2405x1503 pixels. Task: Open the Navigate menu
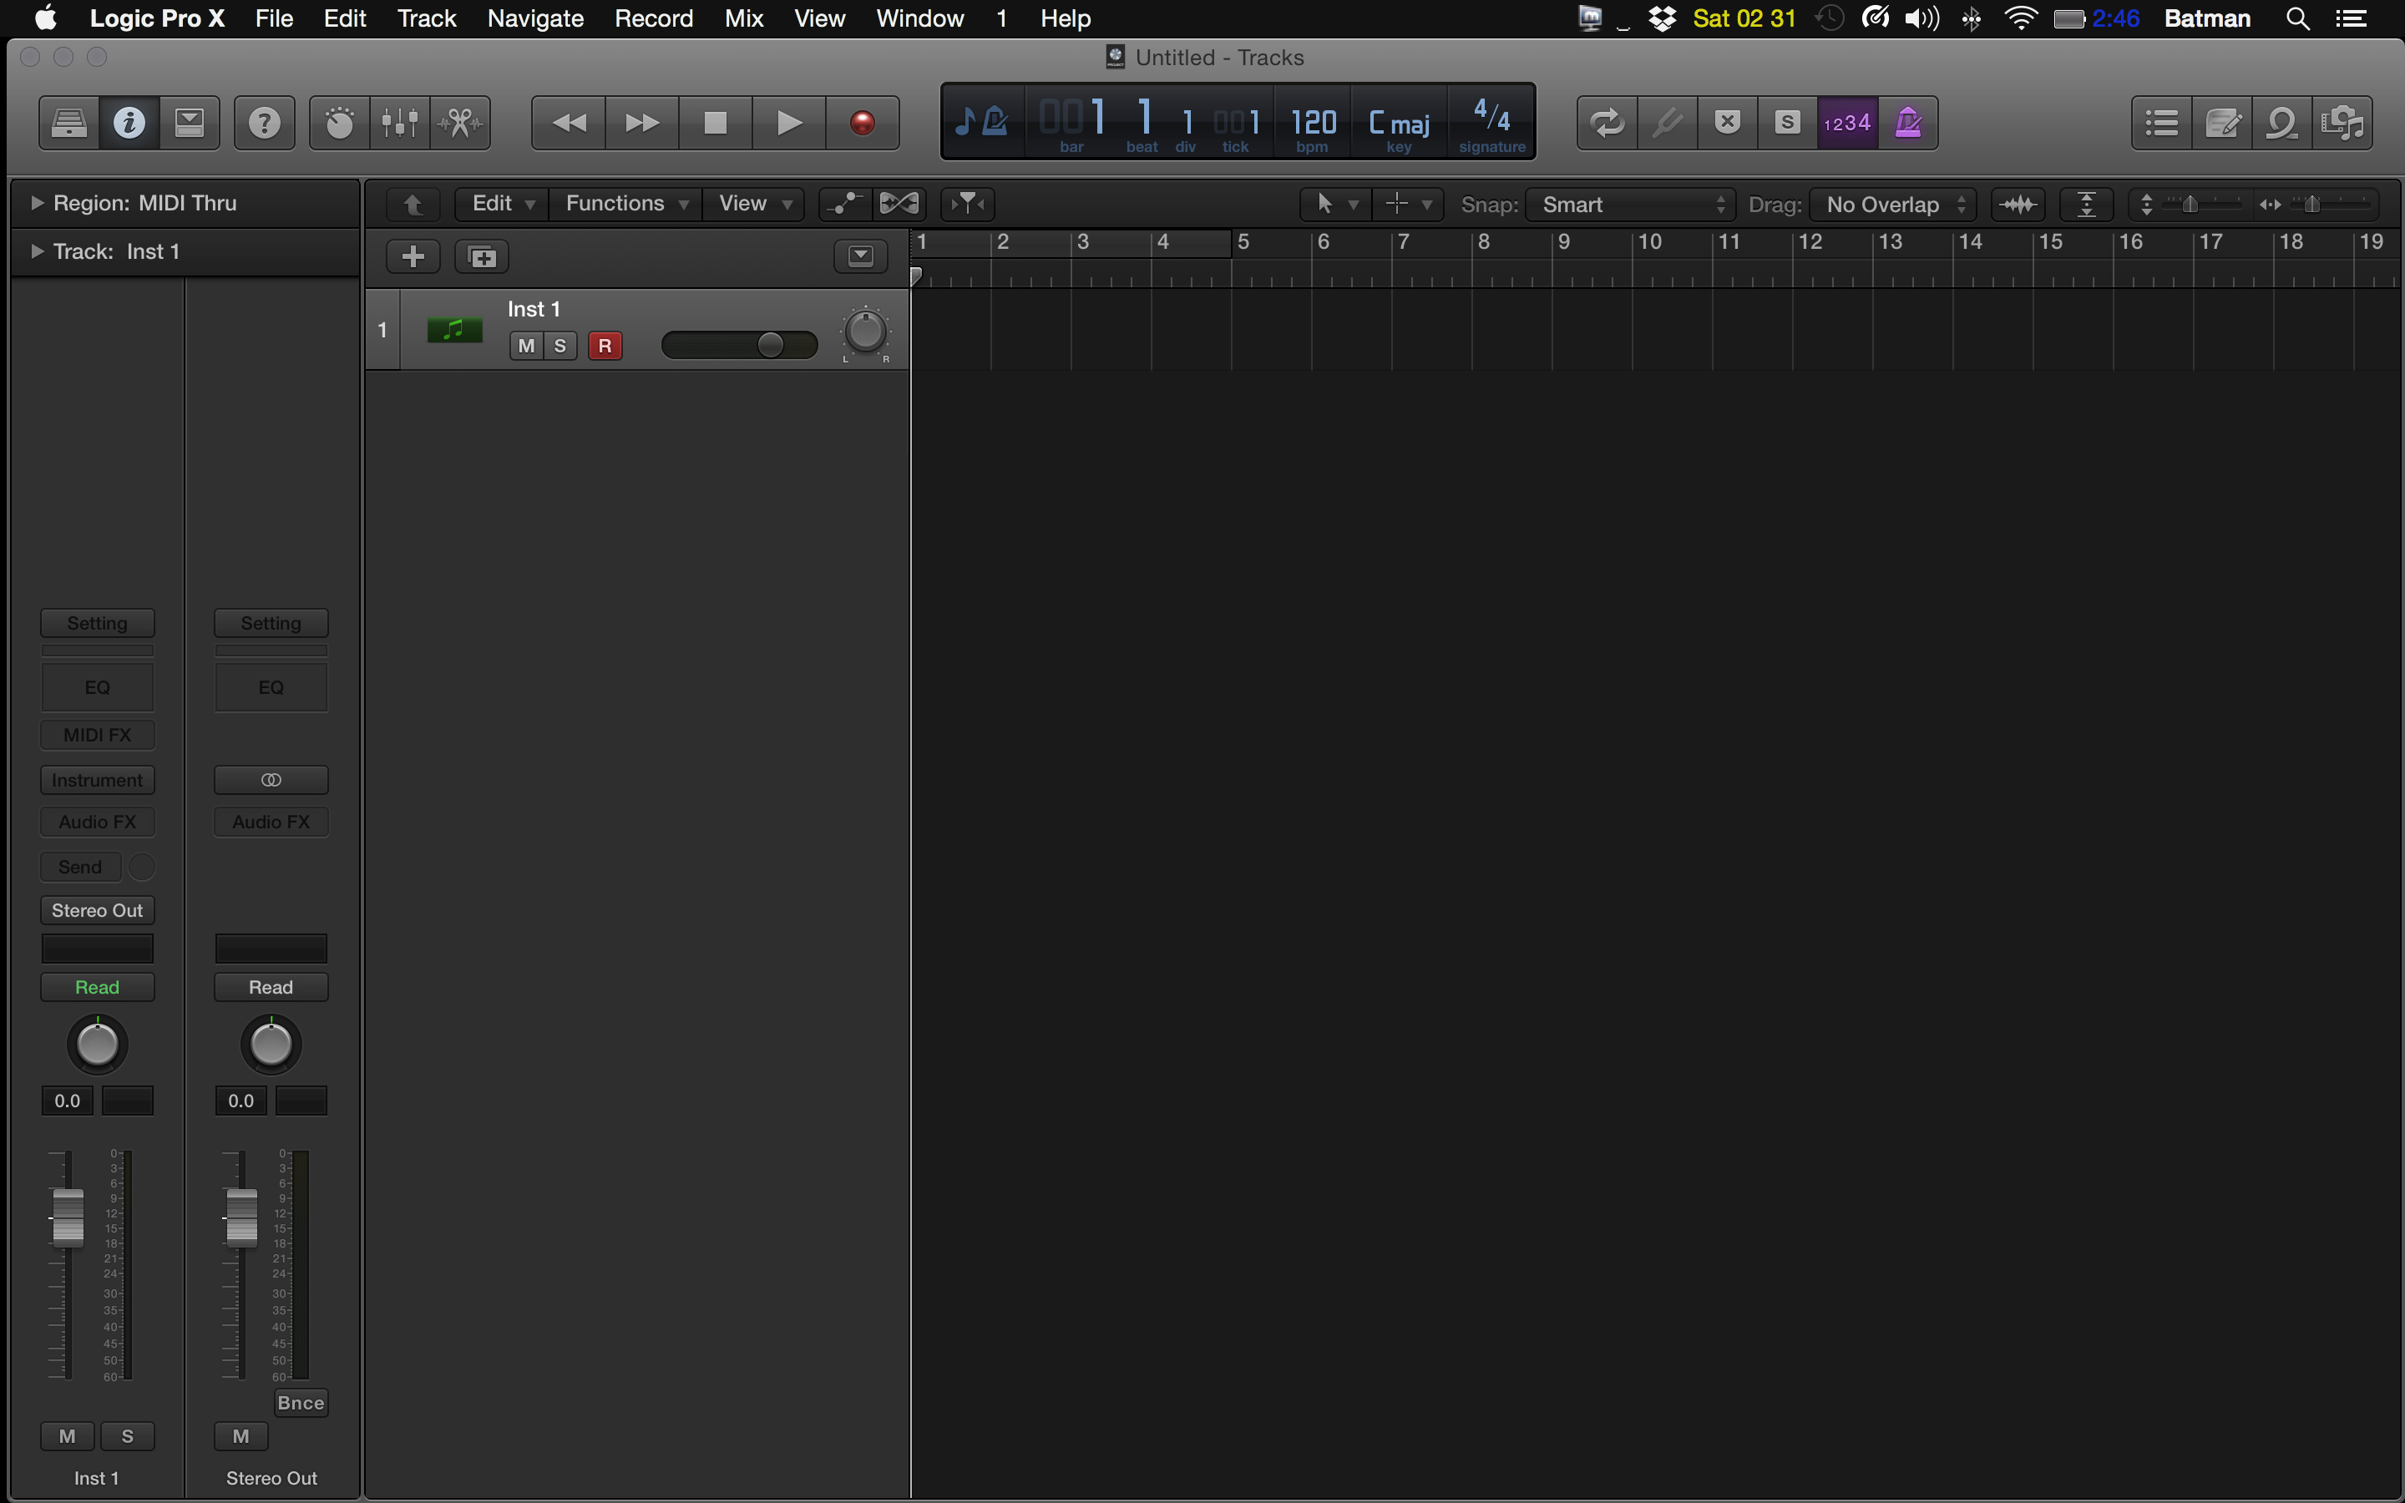535,19
